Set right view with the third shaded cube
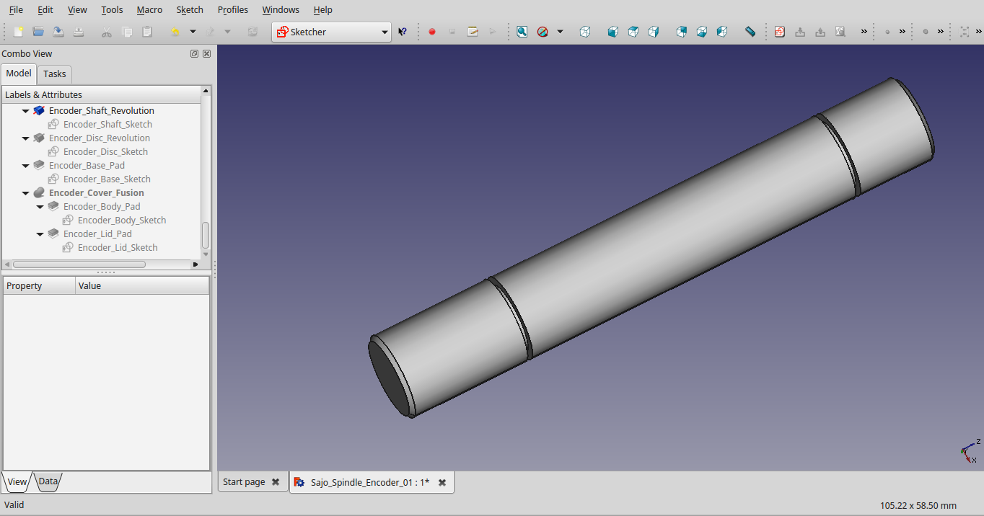The image size is (984, 516). point(654,32)
